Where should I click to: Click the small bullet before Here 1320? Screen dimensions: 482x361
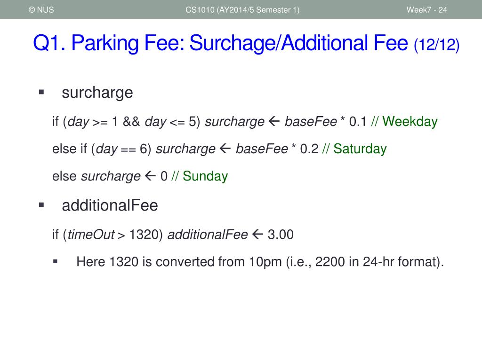pos(56,261)
